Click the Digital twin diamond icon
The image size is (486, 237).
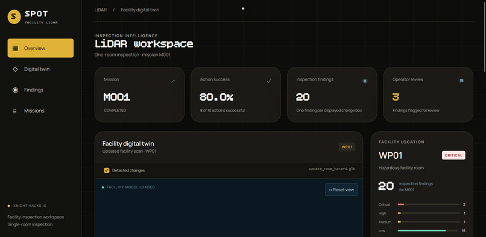15,69
